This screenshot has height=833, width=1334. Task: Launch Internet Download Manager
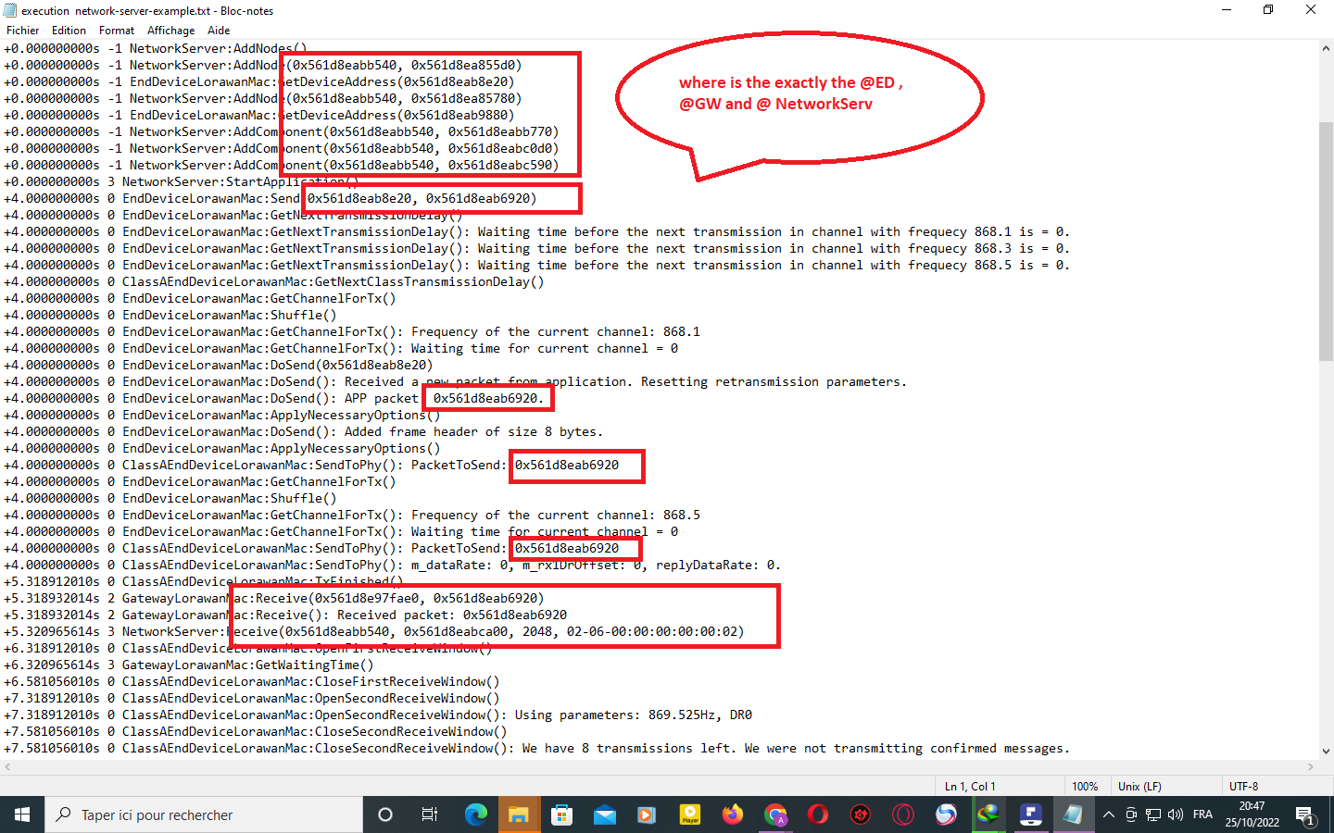988,814
